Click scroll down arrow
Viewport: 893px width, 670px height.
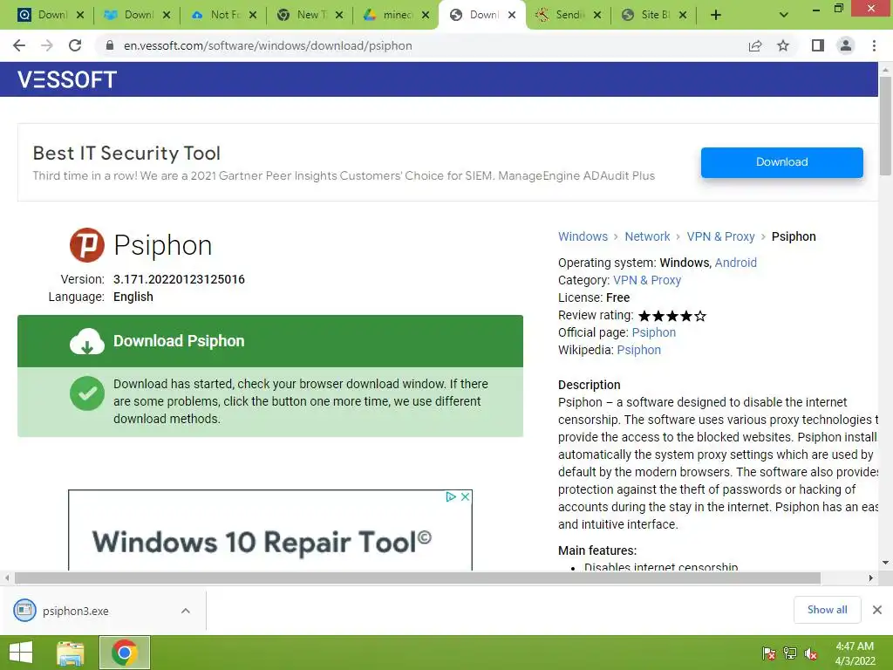885,563
